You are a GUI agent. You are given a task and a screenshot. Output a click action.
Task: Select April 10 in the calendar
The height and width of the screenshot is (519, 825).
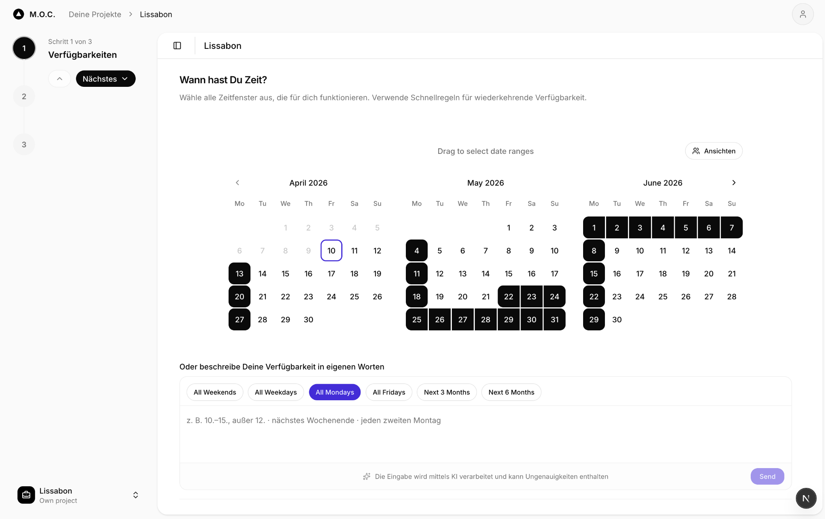(331, 250)
